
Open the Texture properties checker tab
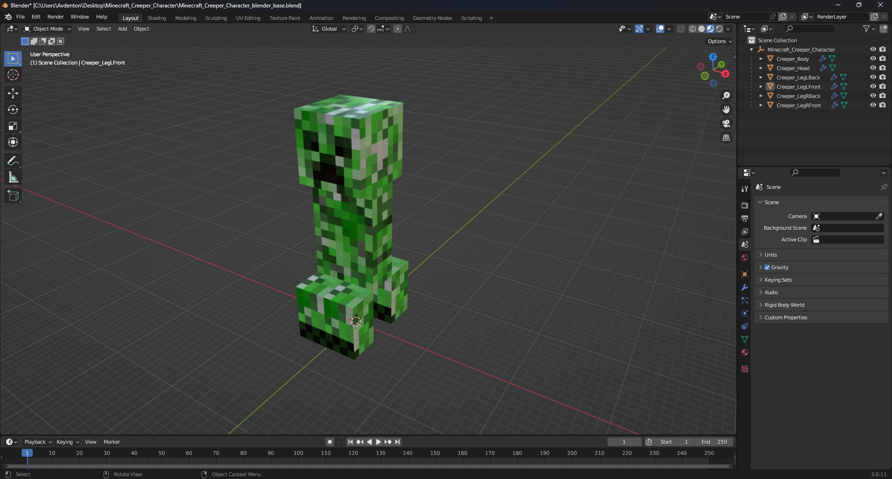(745, 369)
